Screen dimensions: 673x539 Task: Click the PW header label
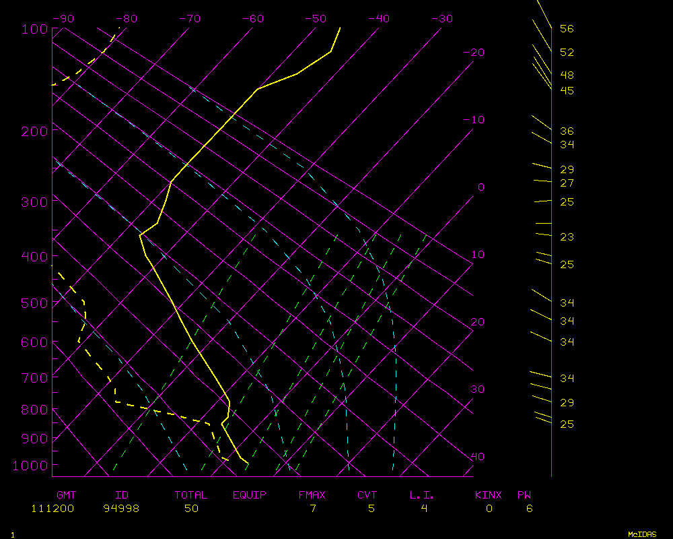(524, 495)
